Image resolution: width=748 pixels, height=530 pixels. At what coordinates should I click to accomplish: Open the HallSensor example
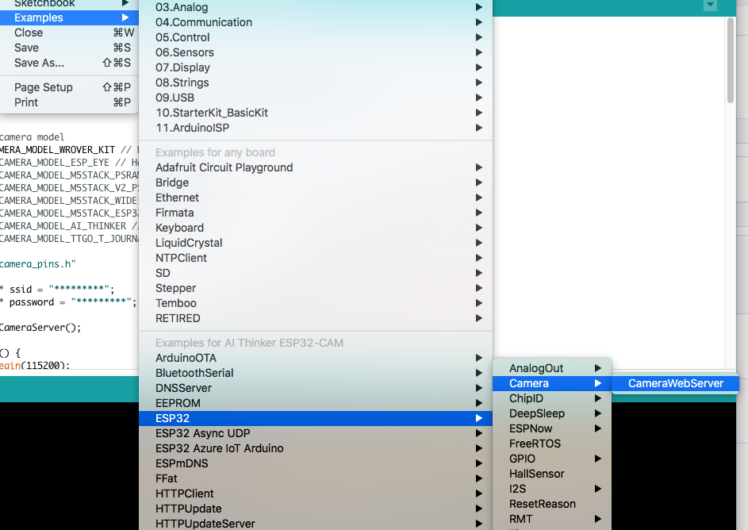[x=552, y=474]
